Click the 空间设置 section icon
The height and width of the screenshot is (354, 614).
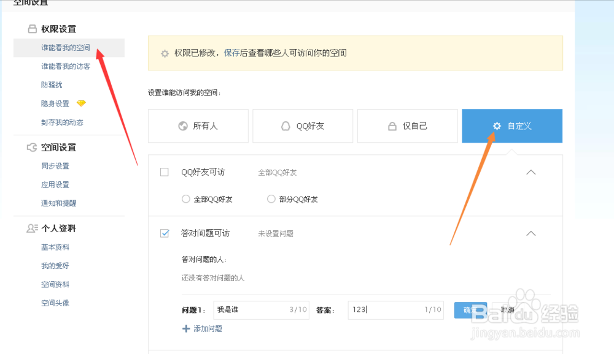[32, 148]
